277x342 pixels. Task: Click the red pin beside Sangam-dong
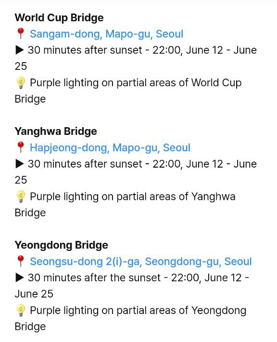[x=21, y=34]
